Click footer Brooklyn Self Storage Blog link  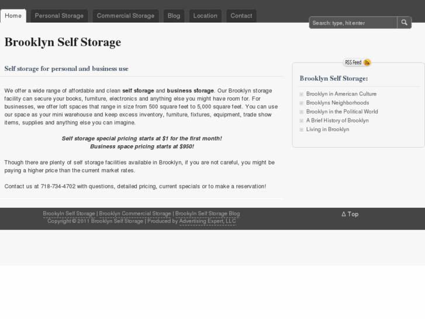tap(208, 214)
